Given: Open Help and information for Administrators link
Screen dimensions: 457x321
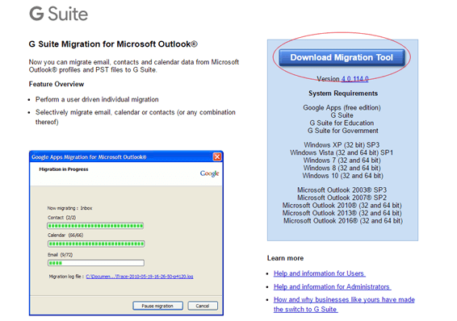Looking at the screenshot, I should [x=333, y=286].
